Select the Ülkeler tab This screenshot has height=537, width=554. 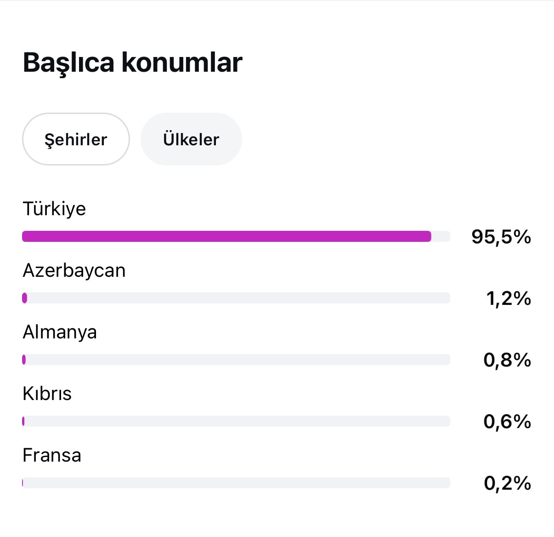click(x=191, y=139)
